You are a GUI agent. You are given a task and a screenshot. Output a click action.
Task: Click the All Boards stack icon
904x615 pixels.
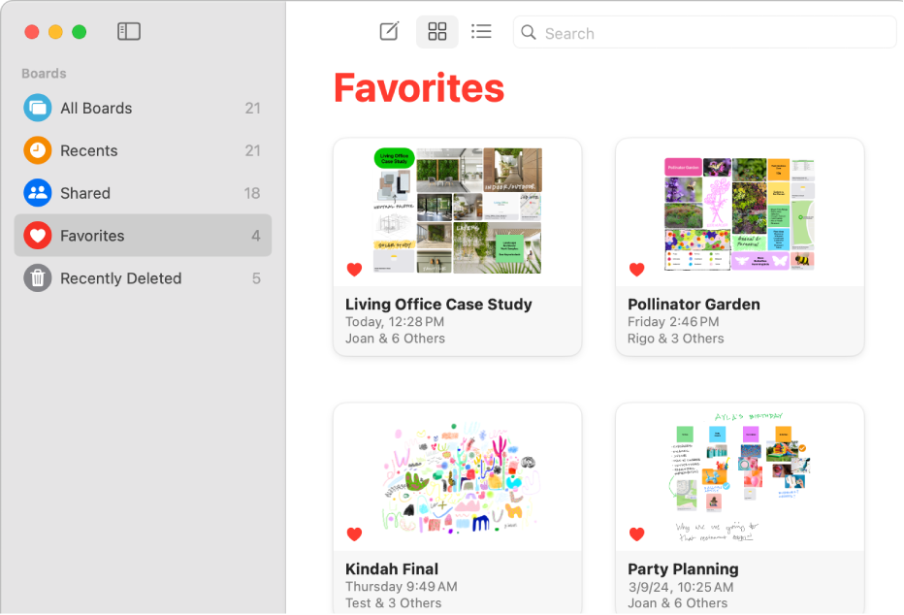38,108
